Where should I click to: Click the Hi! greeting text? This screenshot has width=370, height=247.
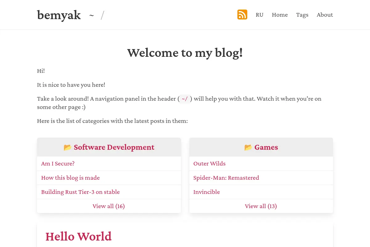pyautogui.click(x=41, y=71)
